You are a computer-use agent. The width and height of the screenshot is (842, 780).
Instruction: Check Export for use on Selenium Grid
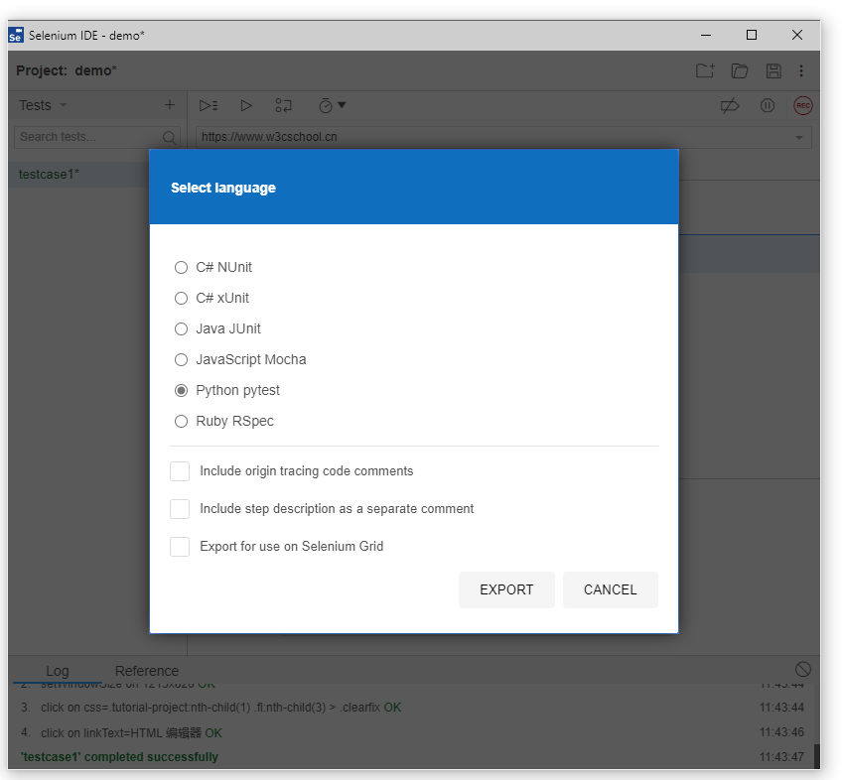click(x=180, y=547)
